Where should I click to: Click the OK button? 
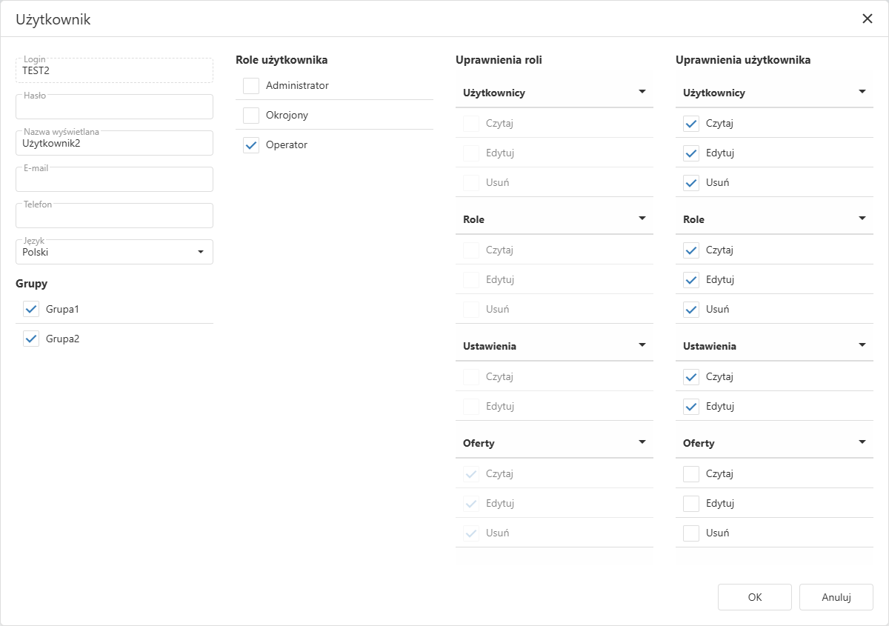pos(754,597)
